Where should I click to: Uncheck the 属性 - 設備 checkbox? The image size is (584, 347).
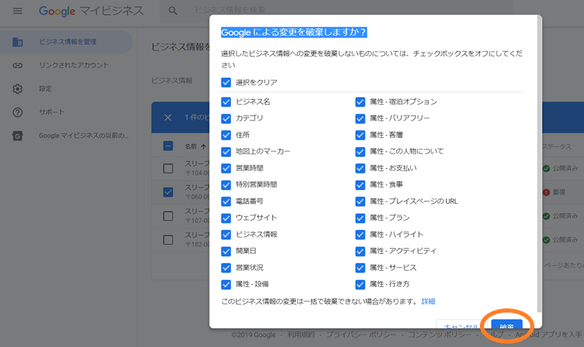[x=226, y=284]
